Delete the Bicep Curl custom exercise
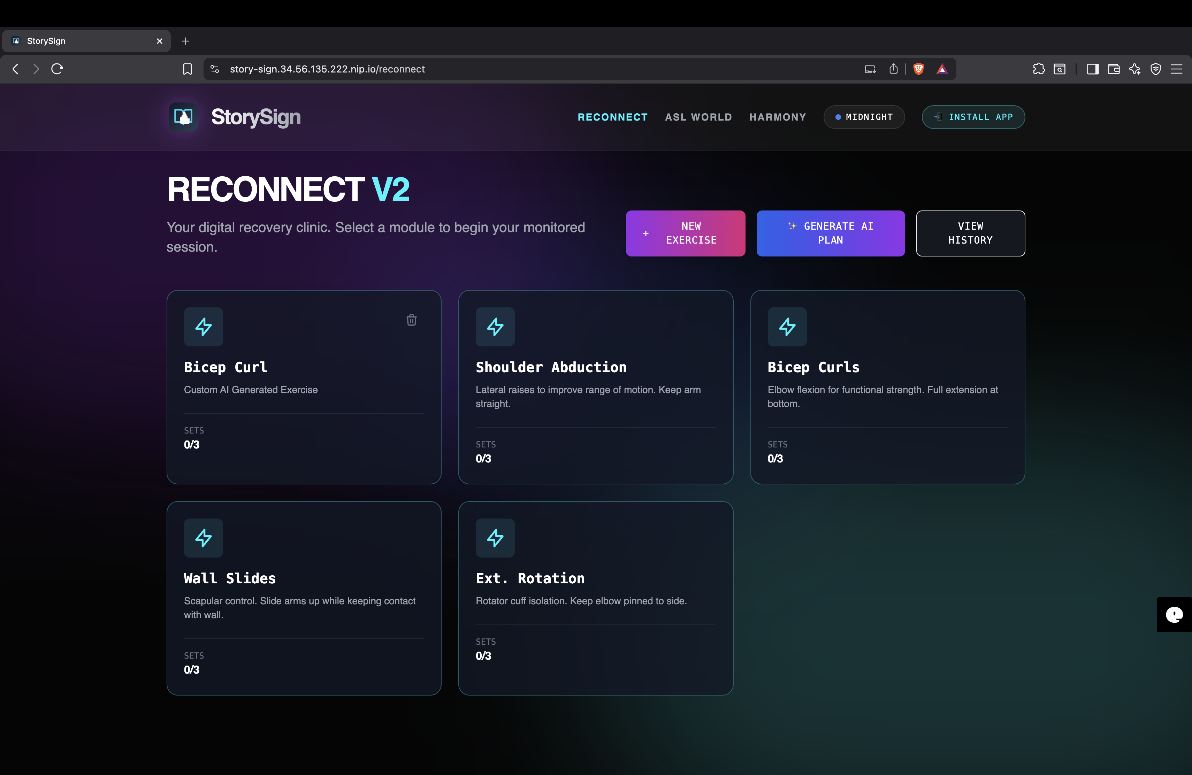 [411, 320]
